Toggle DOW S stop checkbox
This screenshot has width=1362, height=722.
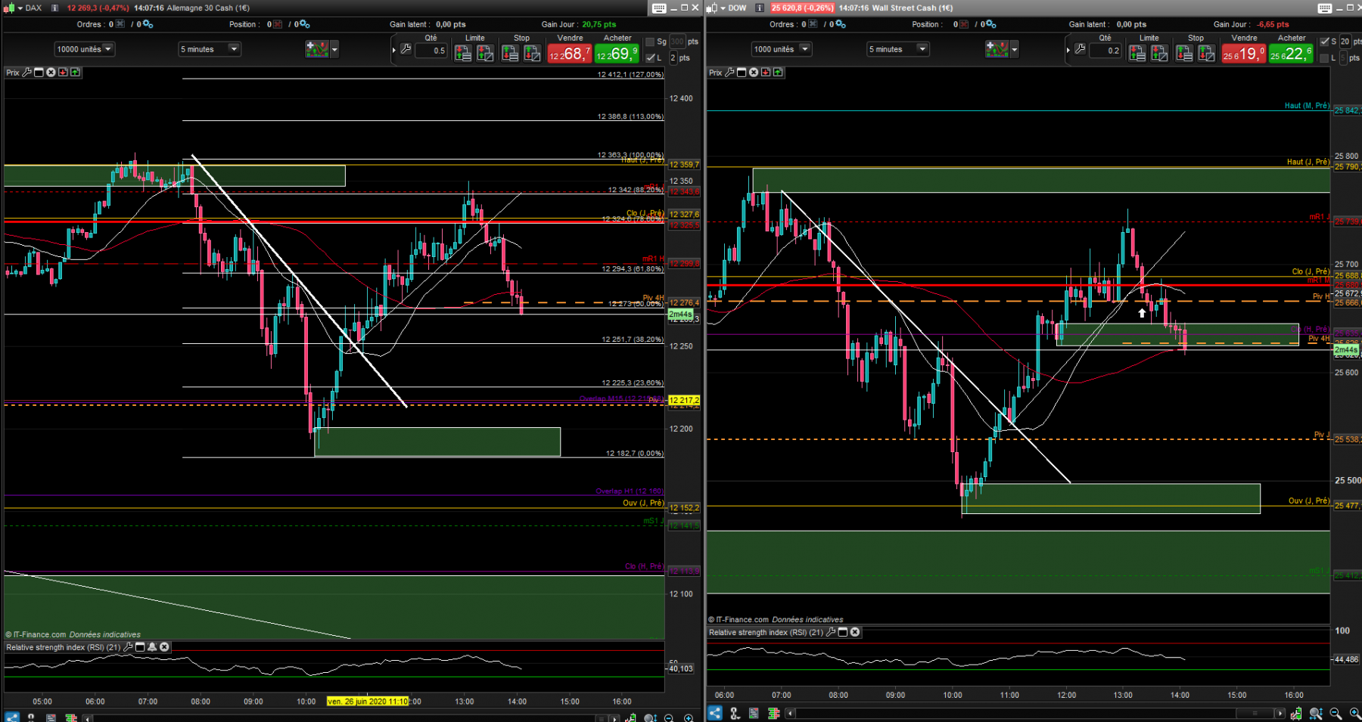click(x=1324, y=42)
